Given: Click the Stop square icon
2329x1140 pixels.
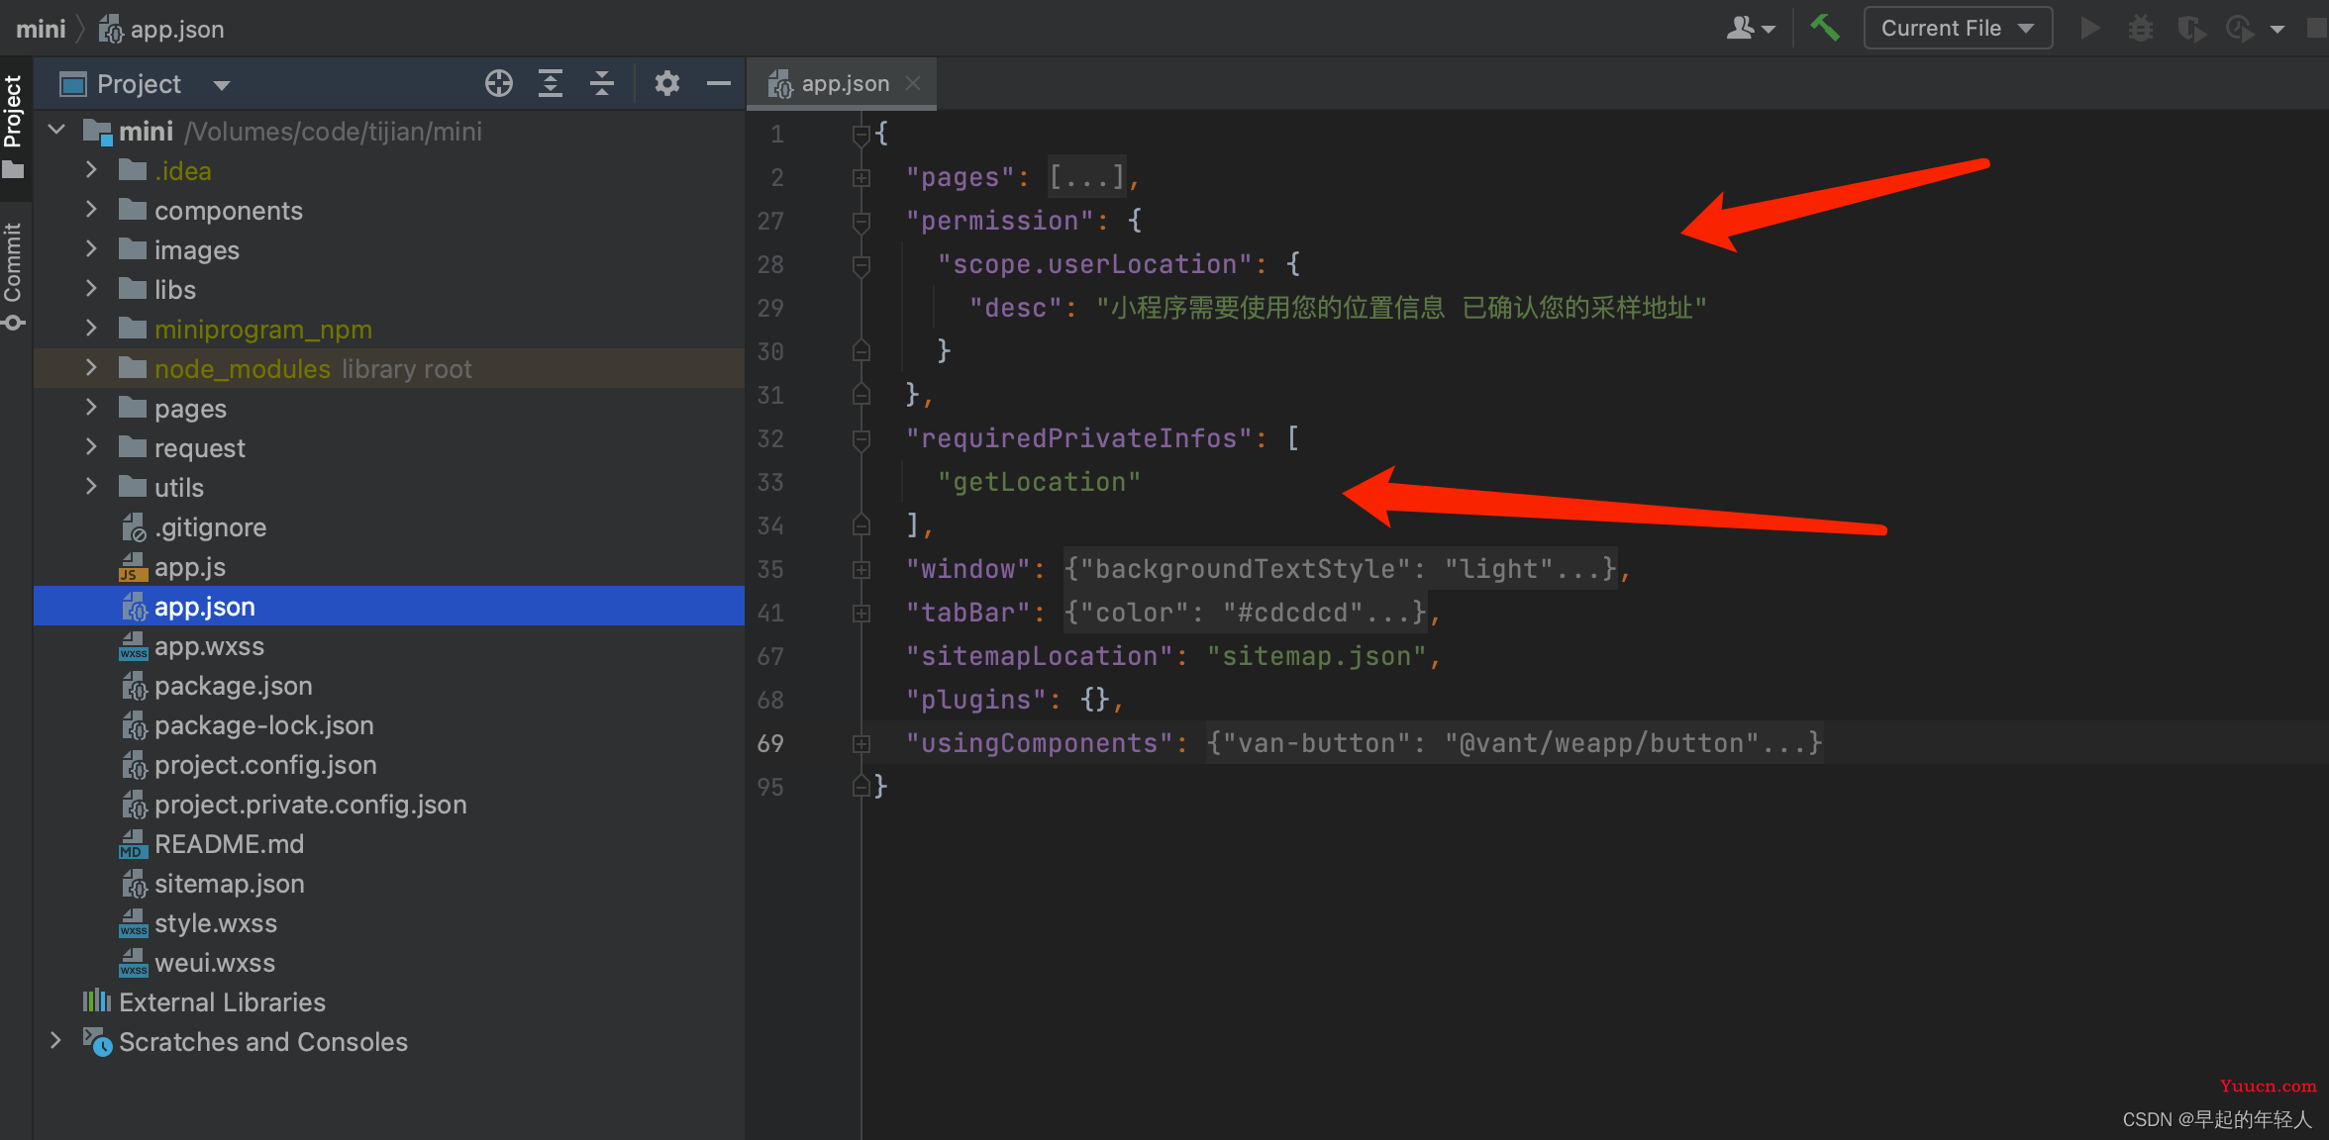Looking at the screenshot, I should tap(2317, 28).
